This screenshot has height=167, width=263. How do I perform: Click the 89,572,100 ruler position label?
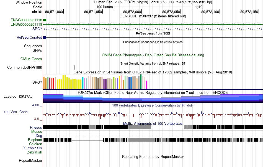(x=210, y=12)
